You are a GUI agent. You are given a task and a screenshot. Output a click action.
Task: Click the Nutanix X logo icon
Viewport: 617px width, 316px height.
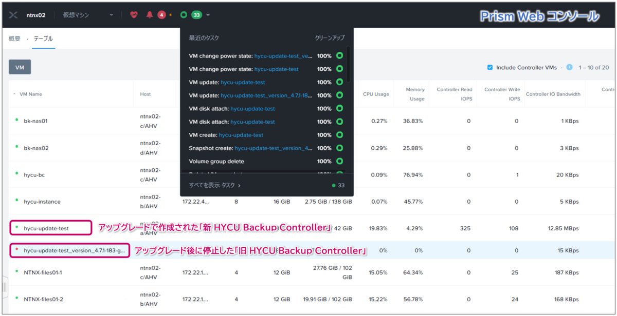tap(13, 15)
